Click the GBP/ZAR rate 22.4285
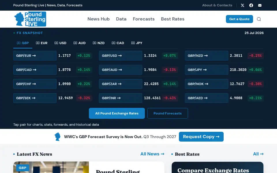Viewport: 277px width, 173px height. click(151, 84)
